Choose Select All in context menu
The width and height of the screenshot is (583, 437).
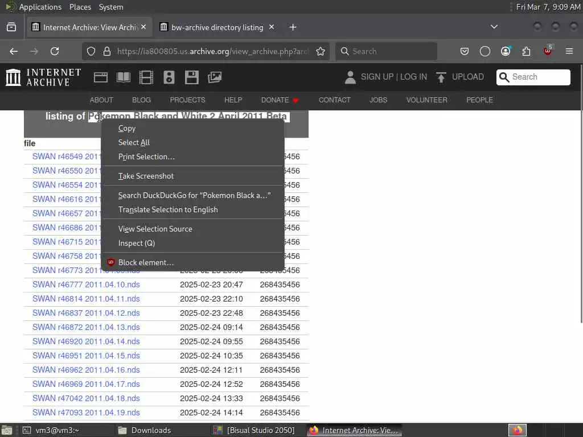192,142
